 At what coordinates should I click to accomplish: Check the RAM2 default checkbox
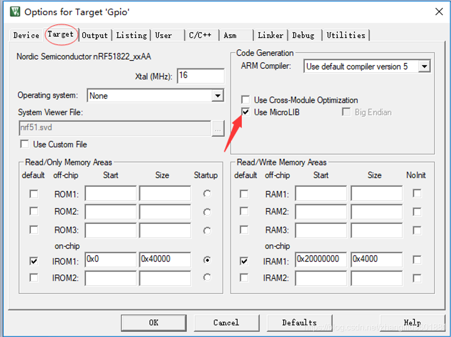244,211
